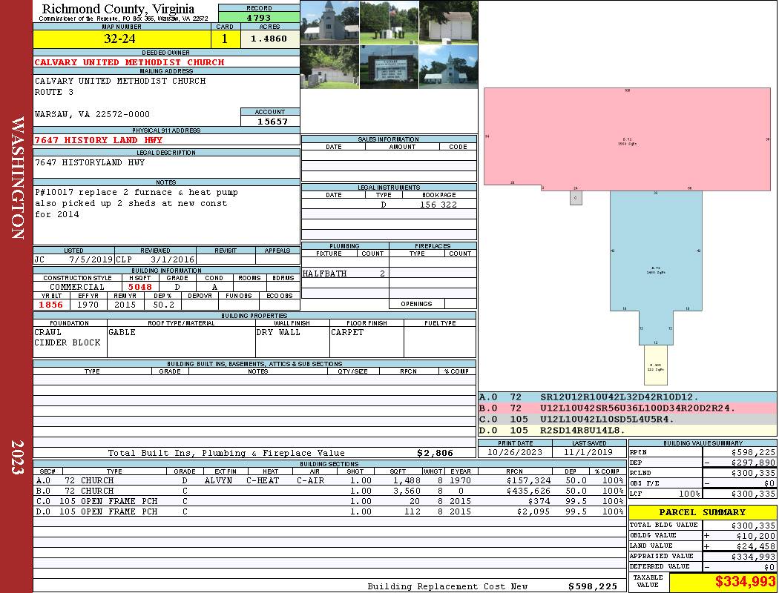This screenshot has width=779, height=593.
Task: Click acres value 1.4860
Action: click(x=269, y=39)
